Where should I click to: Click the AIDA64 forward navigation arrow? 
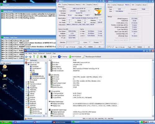(x=30, y=57)
